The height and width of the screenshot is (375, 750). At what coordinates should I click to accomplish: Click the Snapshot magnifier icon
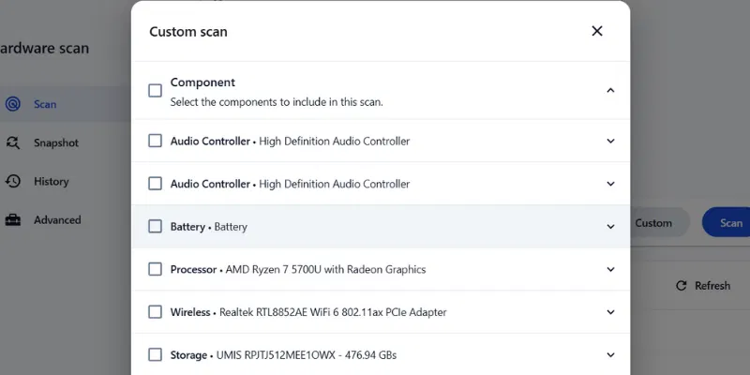[x=13, y=142]
